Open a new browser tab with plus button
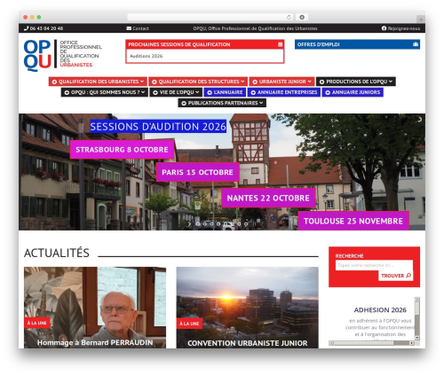Screen dimensions: 444x375 421,20
